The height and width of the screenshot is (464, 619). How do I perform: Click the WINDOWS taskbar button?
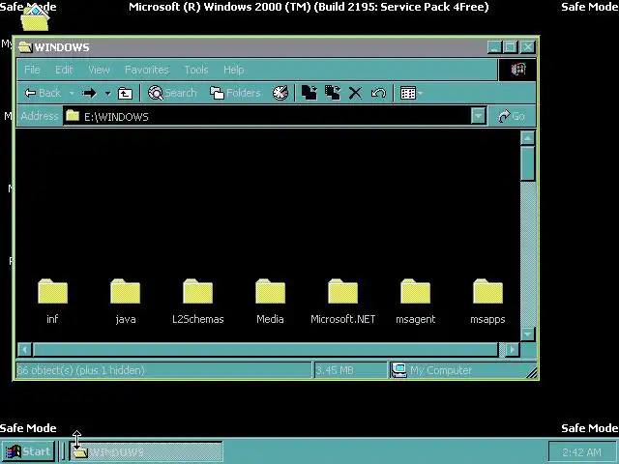tap(146, 451)
